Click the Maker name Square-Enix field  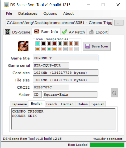70,94
